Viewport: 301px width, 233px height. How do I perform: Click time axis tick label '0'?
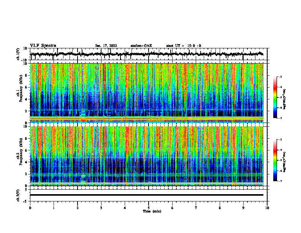click(x=30, y=208)
